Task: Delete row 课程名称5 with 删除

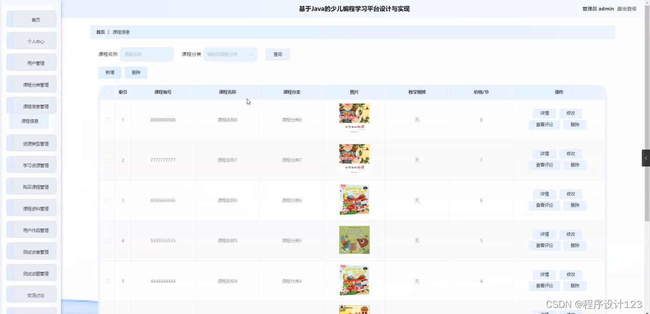Action: point(575,245)
